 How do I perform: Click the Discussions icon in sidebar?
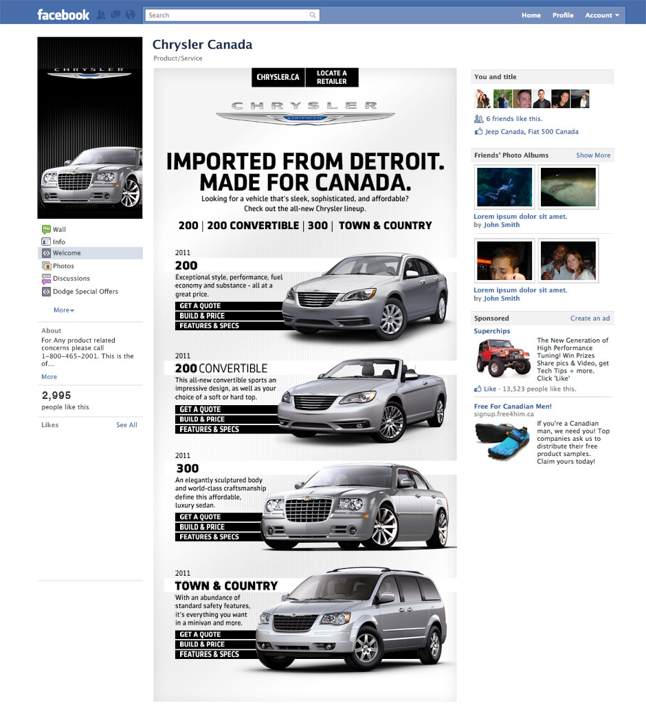pos(46,279)
